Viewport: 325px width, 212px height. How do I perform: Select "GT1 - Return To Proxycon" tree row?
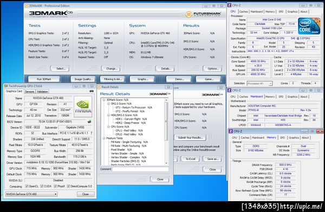point(134,107)
